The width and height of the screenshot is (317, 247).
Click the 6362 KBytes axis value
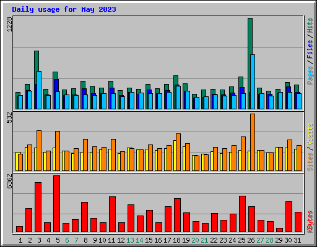(x=9, y=182)
